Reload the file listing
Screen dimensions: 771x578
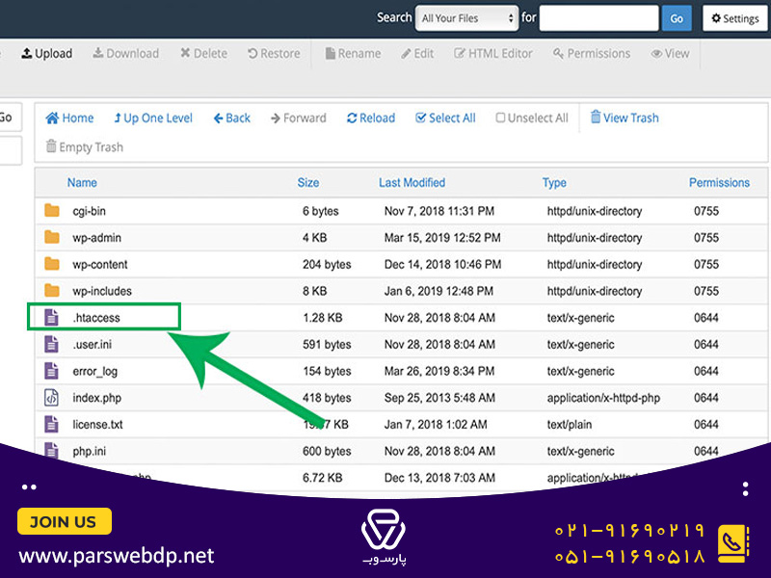coord(371,118)
